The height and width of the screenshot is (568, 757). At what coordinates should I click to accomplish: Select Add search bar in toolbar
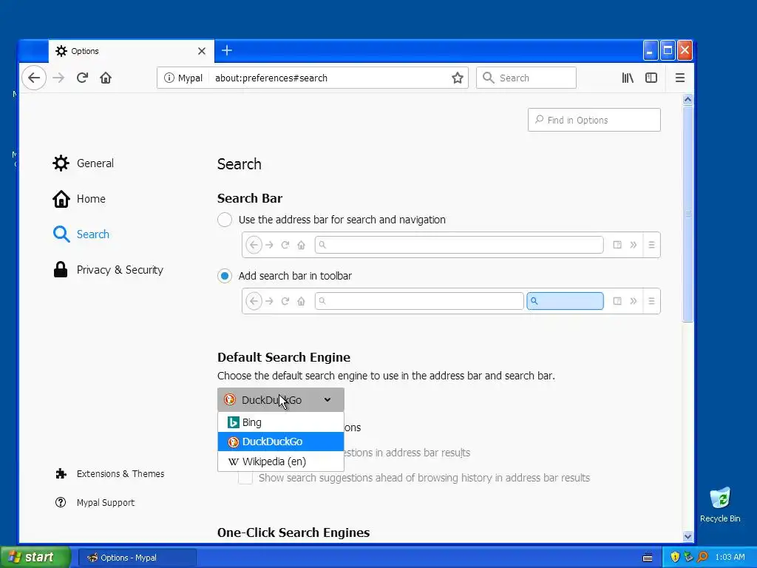click(225, 276)
